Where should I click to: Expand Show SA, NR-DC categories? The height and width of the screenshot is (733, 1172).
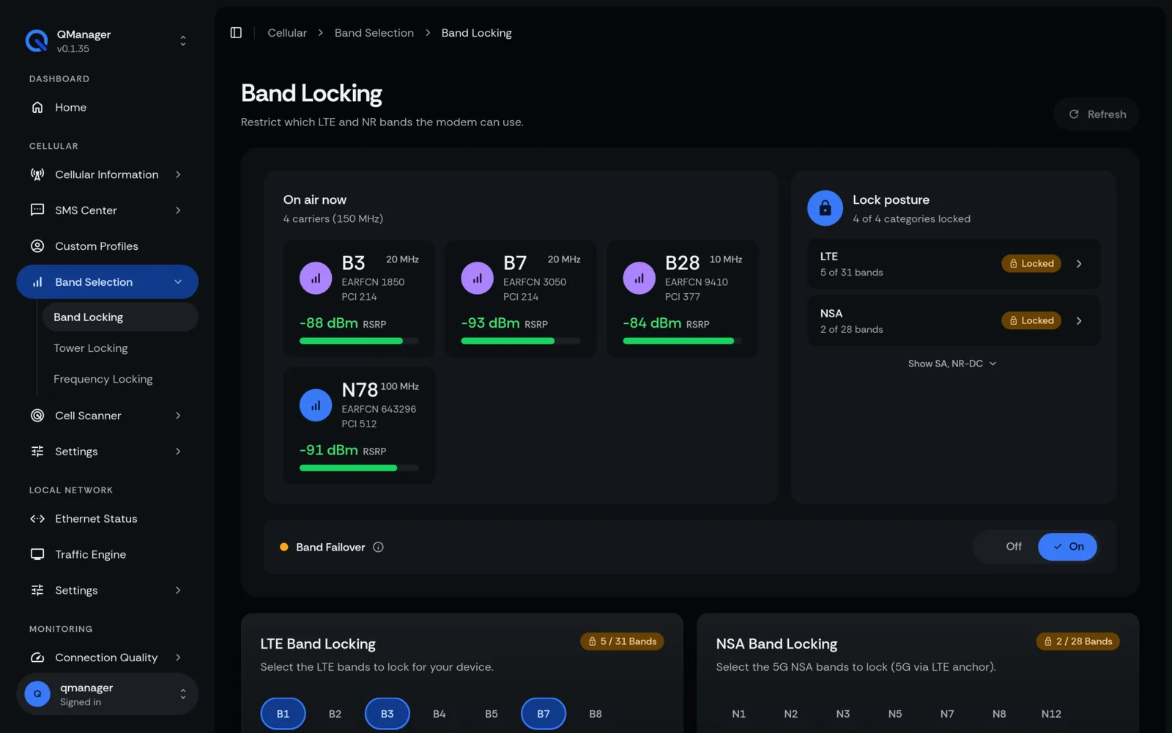[952, 364]
